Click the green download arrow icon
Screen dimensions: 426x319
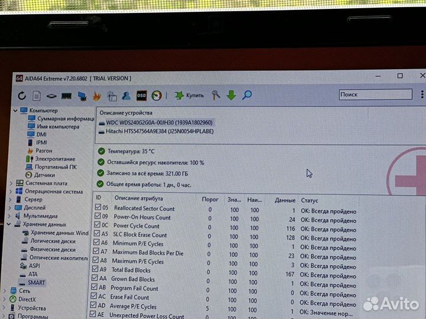[231, 95]
